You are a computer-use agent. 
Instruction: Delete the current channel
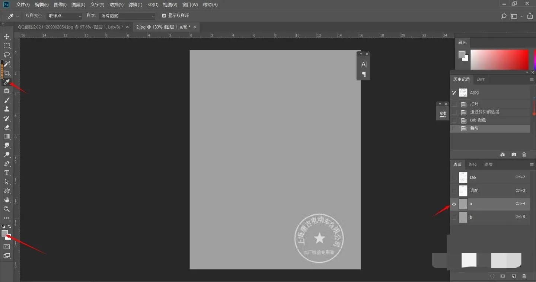[x=524, y=276]
